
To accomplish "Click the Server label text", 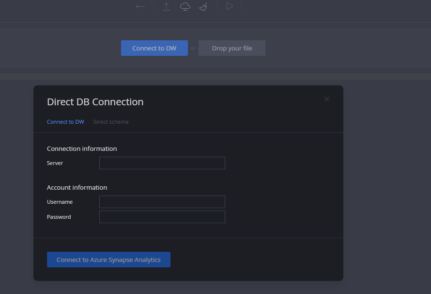I will click(x=55, y=163).
